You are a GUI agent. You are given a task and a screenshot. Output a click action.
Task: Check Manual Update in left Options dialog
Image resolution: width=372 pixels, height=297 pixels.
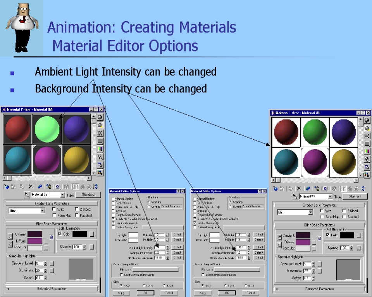point(113,199)
